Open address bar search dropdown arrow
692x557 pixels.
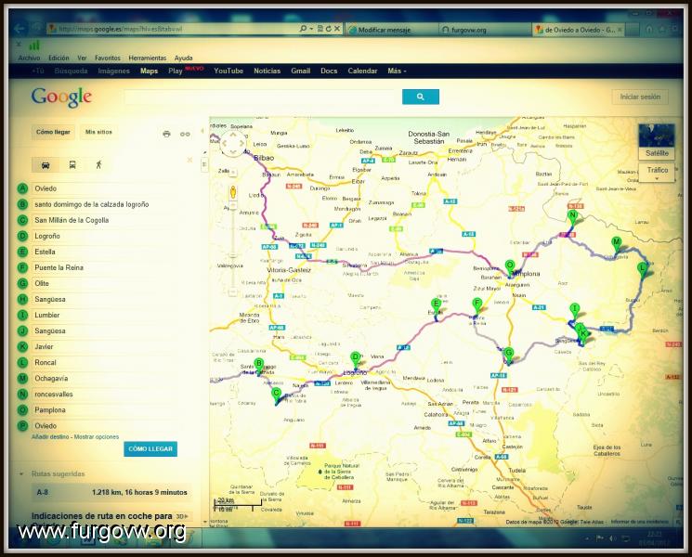click(311, 29)
